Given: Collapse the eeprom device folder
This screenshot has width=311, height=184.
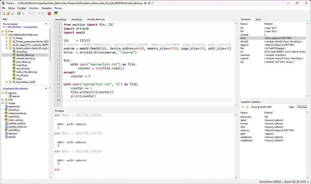Looking at the screenshot, I should click(3, 93).
